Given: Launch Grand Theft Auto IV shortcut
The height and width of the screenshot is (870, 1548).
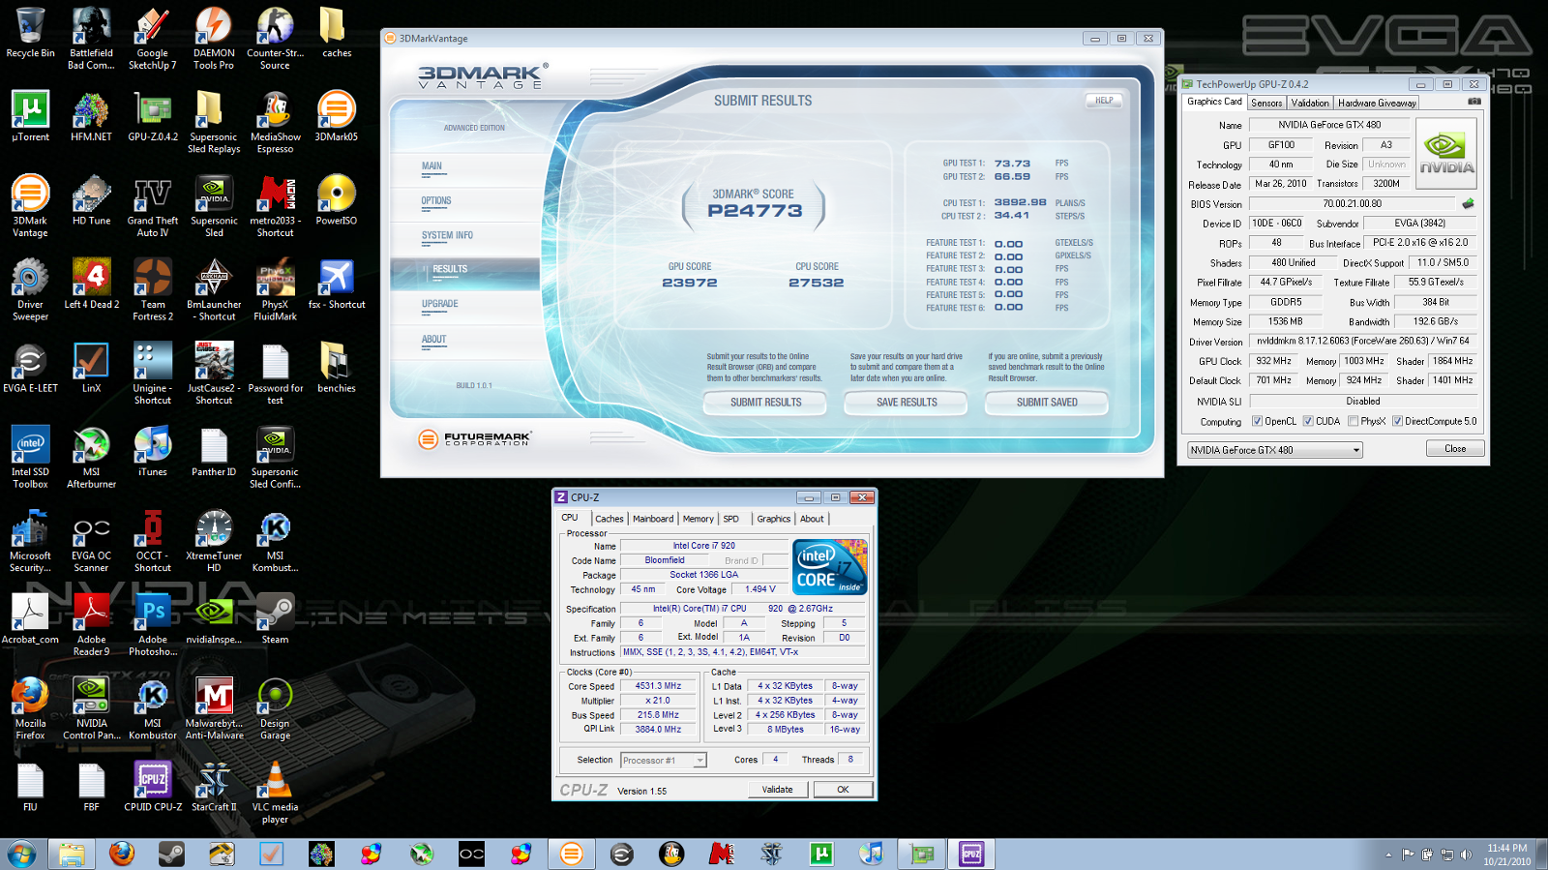Looking at the screenshot, I should coord(153,206).
